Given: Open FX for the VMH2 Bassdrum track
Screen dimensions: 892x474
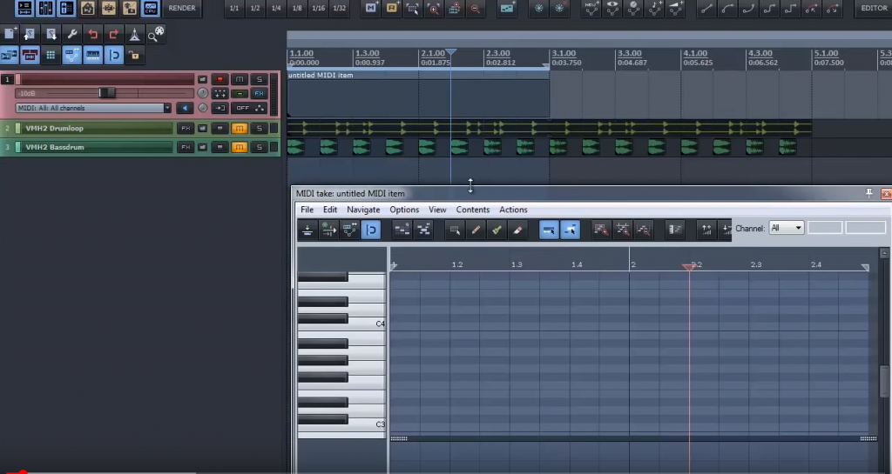Looking at the screenshot, I should click(x=186, y=147).
